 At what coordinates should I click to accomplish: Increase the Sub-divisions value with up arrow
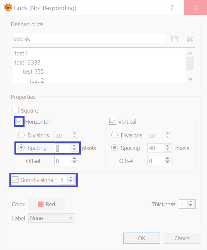click(71, 178)
